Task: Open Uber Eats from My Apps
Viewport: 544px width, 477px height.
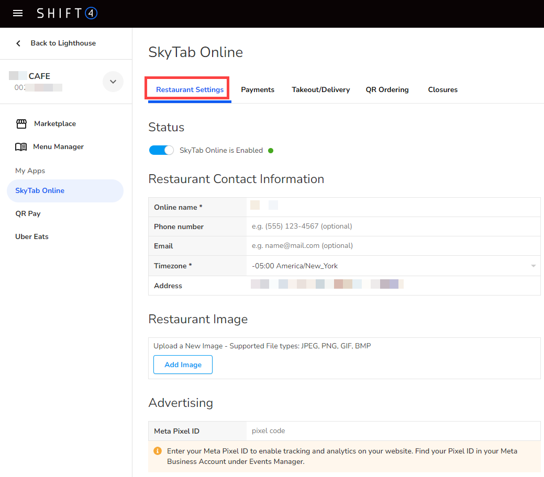Action: click(x=32, y=237)
